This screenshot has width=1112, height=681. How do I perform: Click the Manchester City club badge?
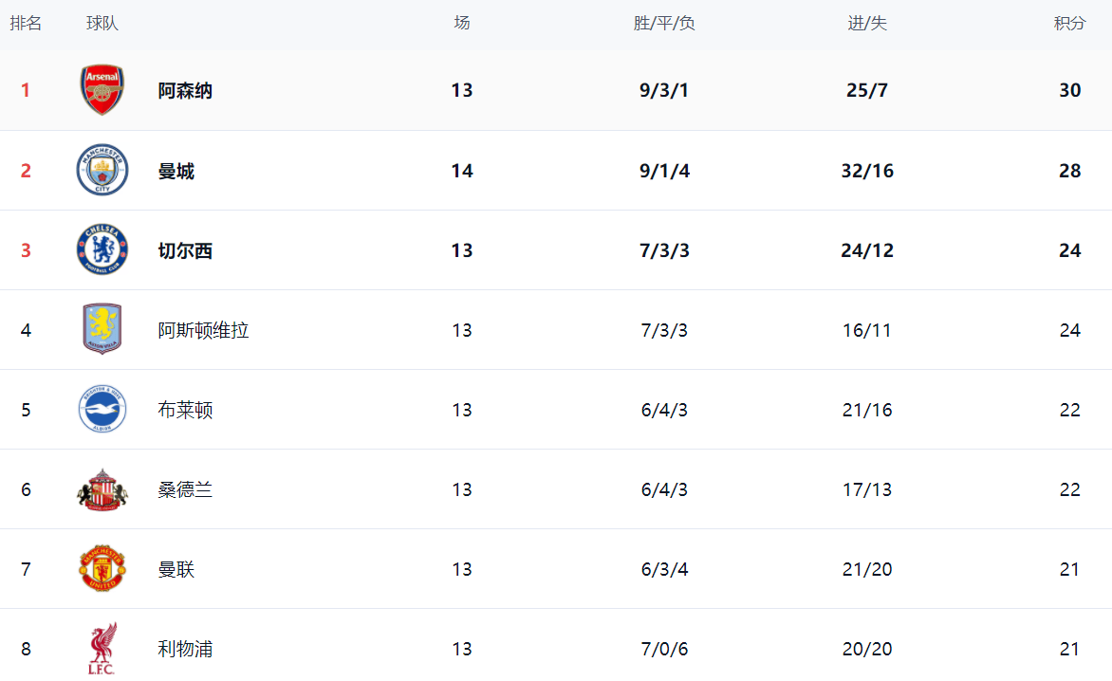tap(102, 171)
